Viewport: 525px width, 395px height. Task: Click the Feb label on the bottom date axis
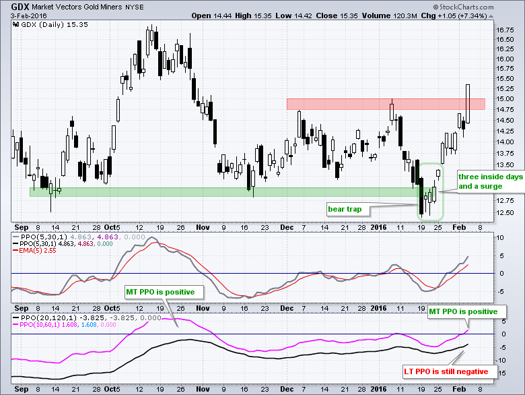pos(459,389)
